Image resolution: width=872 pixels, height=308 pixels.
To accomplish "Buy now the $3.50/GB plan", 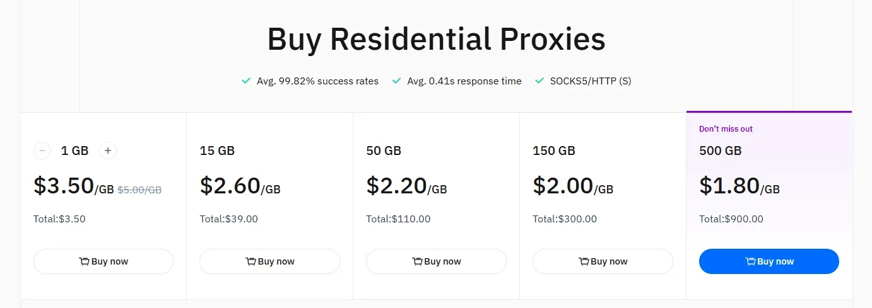I will coord(103,261).
